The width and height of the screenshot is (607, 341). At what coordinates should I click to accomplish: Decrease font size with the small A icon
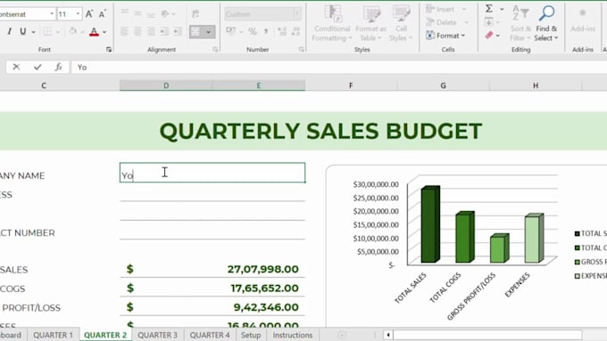click(102, 14)
